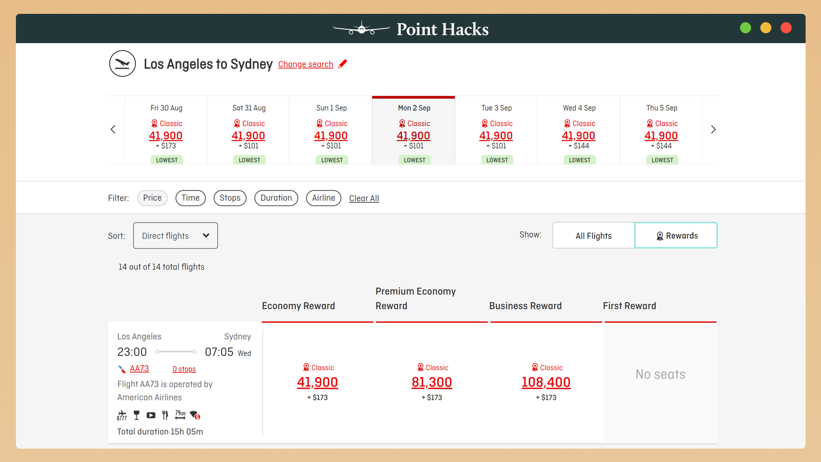Screen dimensions: 821x462
Task: Select the Mon 2 Sep date tab
Action: pos(414,130)
